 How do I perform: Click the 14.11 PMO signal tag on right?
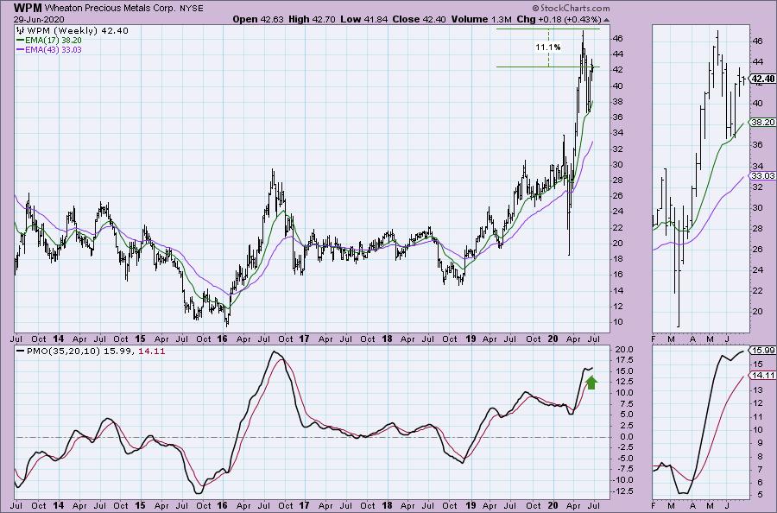(x=763, y=375)
